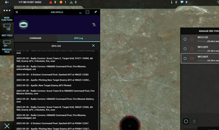Open red force entry 9812601
This screenshot has width=219, height=130.
(x=200, y=58)
